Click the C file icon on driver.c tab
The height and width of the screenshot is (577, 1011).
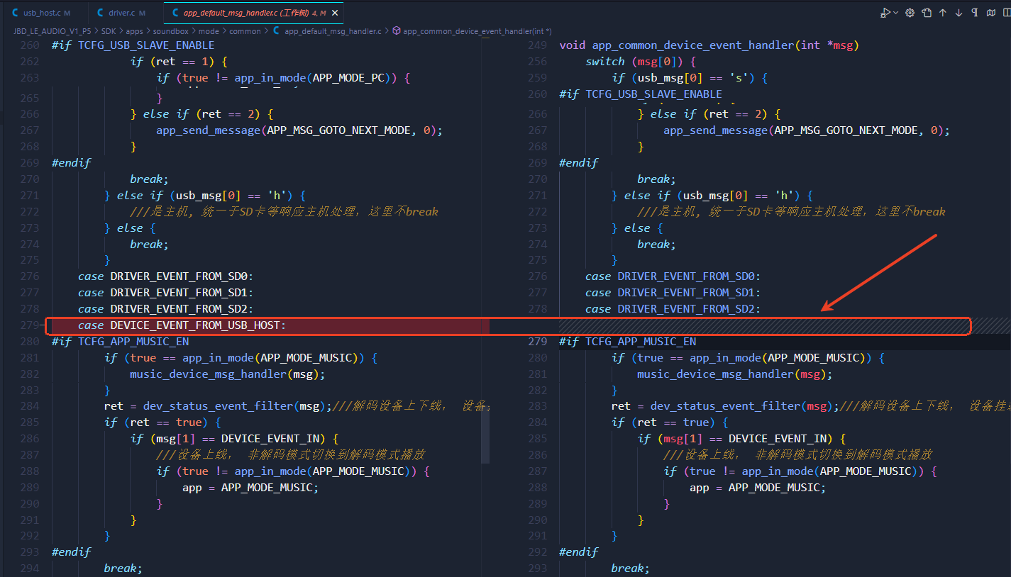point(100,13)
